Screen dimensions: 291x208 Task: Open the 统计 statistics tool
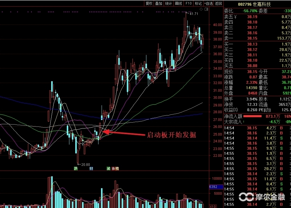168,3
